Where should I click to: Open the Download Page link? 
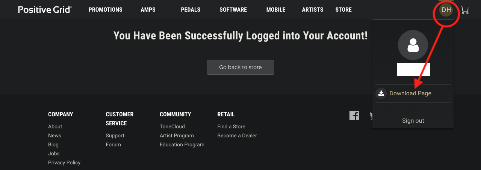[410, 93]
